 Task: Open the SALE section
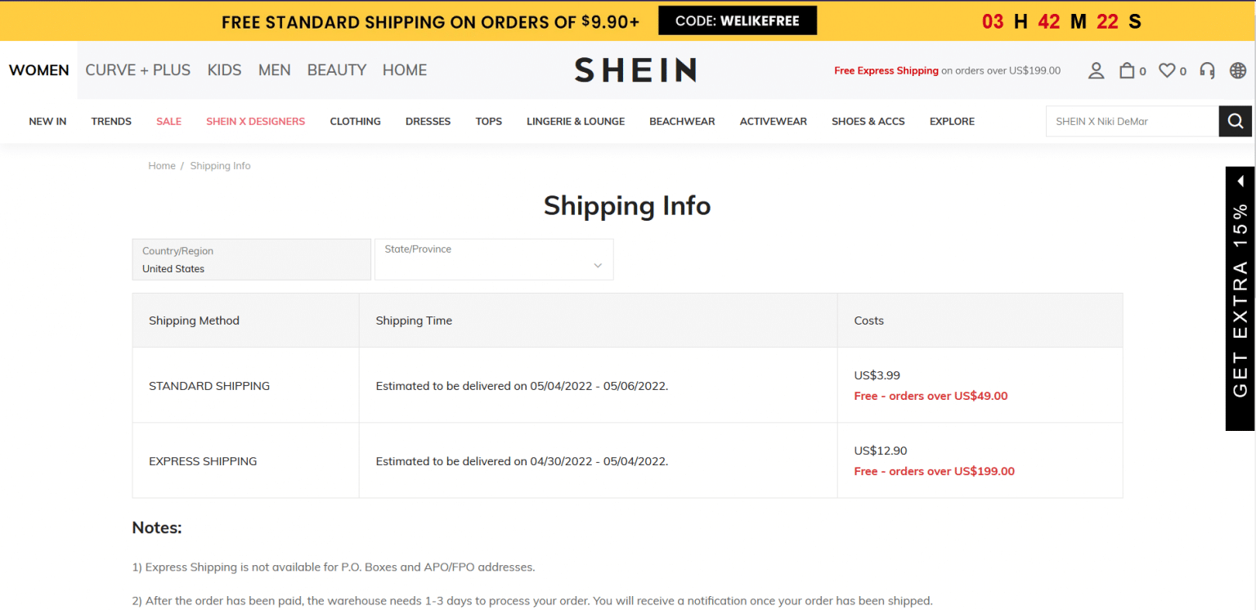pos(168,121)
